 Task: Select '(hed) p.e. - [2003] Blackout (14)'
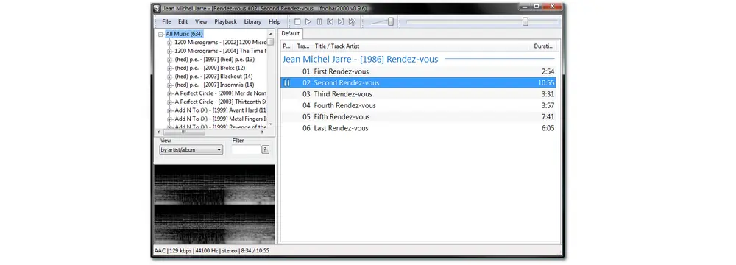[213, 76]
